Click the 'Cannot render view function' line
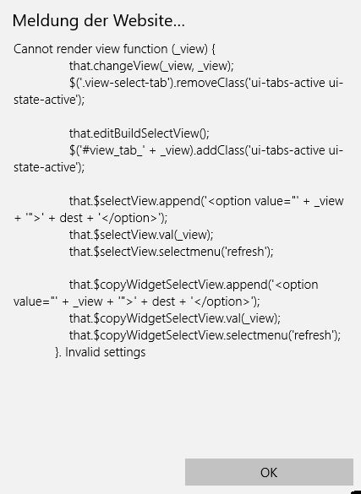Viewport: 361px width, 494px height. [114, 49]
